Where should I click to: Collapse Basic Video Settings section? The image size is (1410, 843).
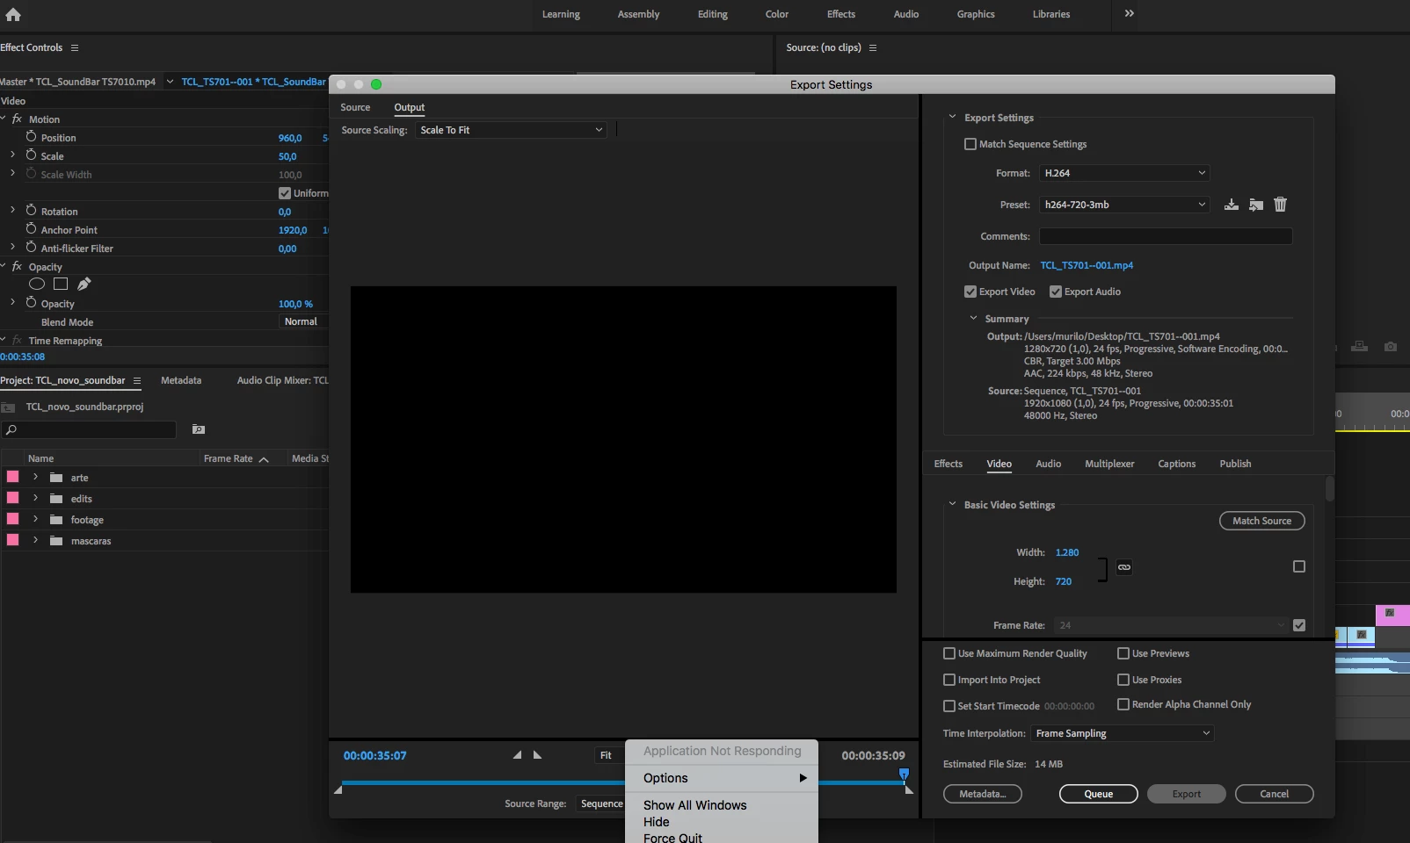coord(952,504)
